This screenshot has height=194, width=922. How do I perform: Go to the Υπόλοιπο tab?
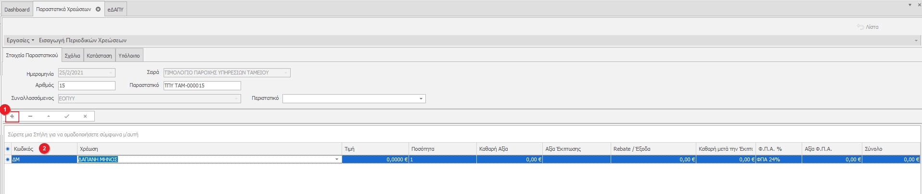click(x=129, y=56)
